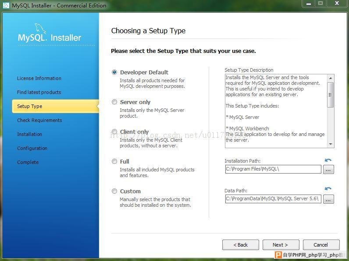Maximize the MySQL Installer window

pyautogui.click(x=321, y=3)
